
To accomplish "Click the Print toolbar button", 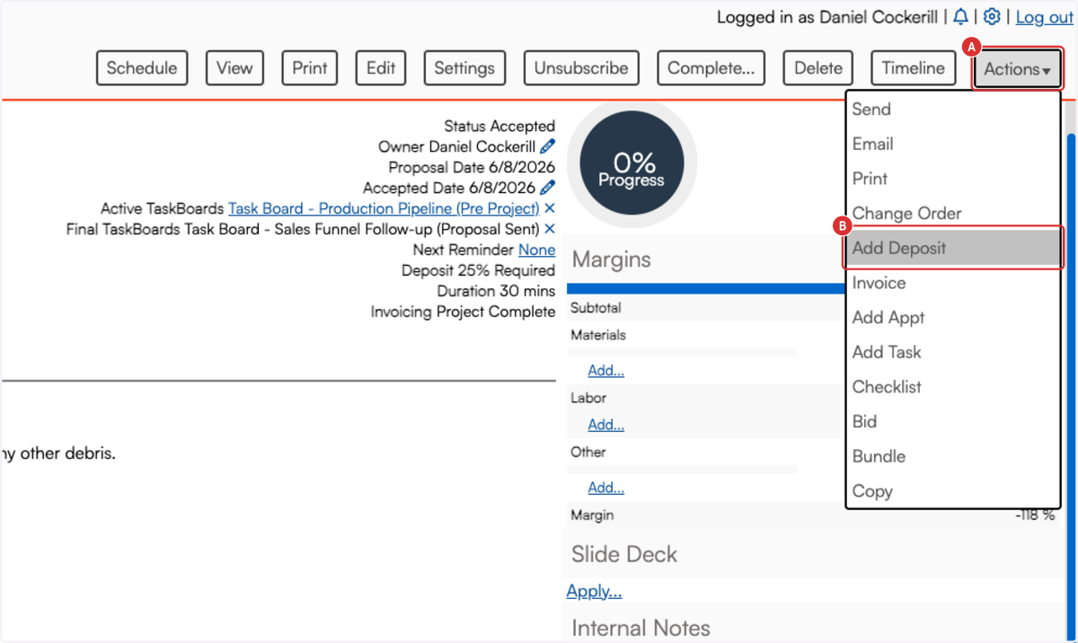I will click(310, 68).
